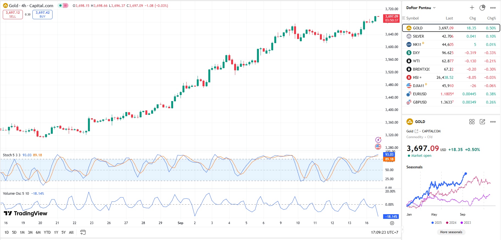Open the UTC+7 timezone selector

click(x=384, y=232)
